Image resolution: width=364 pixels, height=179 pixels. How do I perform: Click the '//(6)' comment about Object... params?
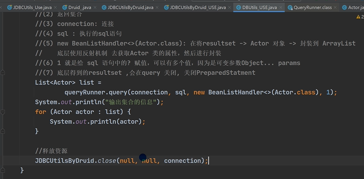tap(167, 63)
